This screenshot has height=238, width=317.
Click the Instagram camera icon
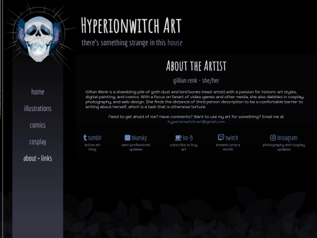(x=273, y=138)
